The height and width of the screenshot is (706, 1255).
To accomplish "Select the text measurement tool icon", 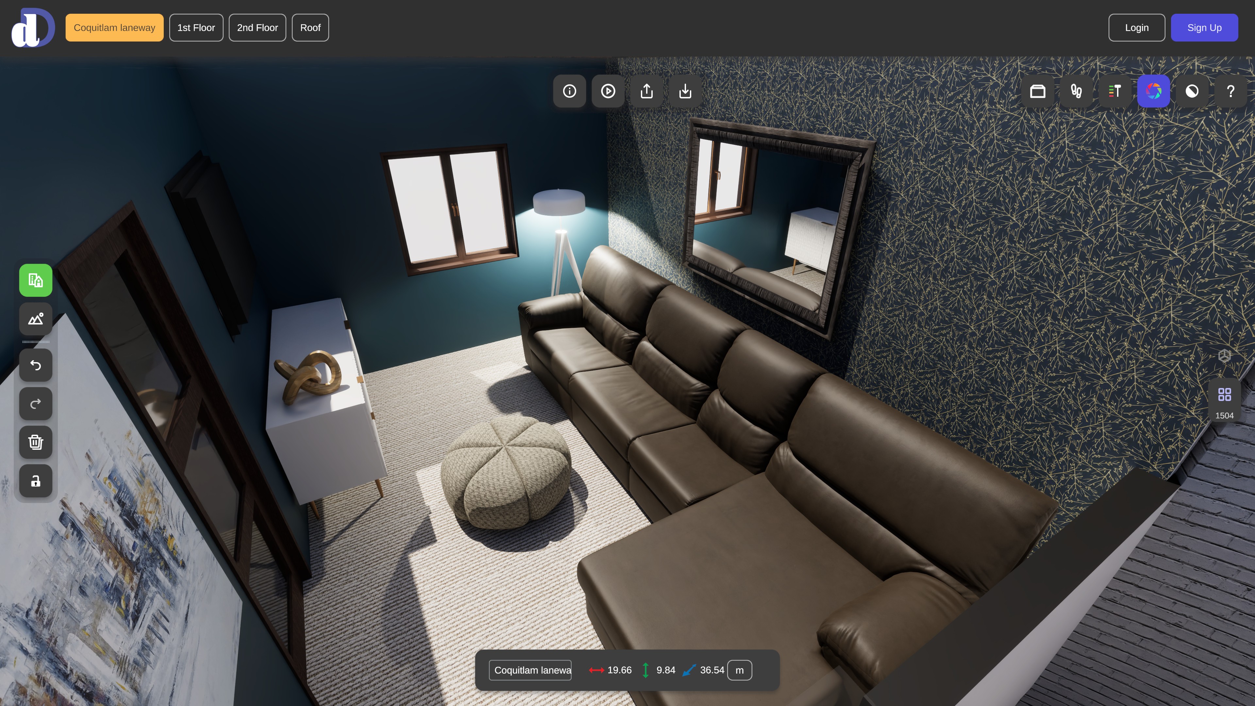I will click(1115, 91).
